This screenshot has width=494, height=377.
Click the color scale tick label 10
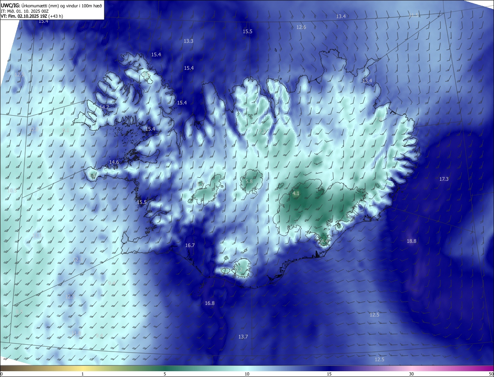[x=247, y=374]
